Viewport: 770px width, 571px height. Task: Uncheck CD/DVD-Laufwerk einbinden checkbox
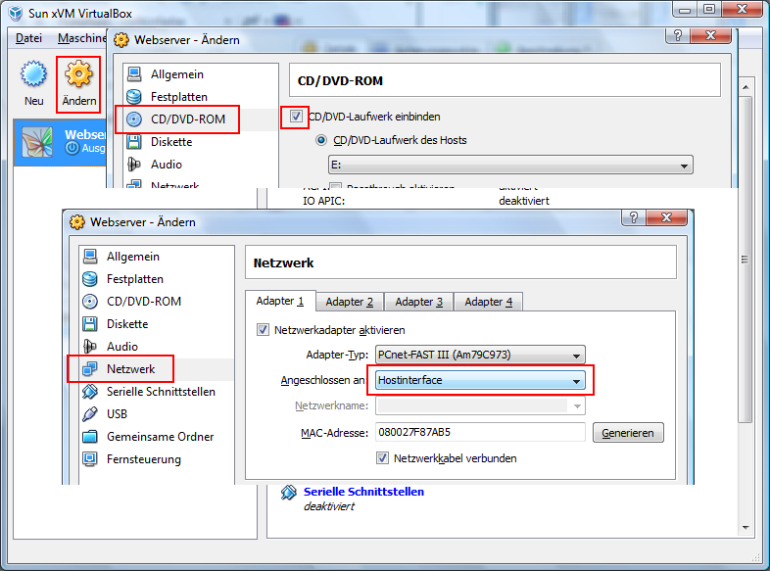pyautogui.click(x=296, y=117)
